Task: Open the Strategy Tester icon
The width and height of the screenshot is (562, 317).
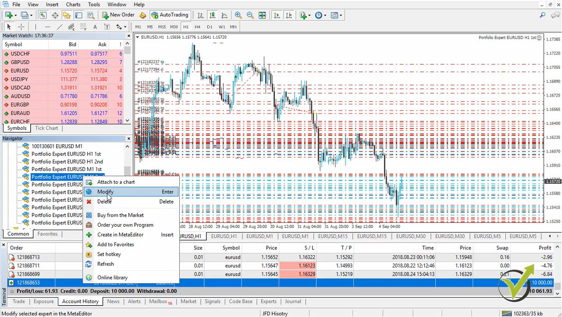Action: pos(91,15)
